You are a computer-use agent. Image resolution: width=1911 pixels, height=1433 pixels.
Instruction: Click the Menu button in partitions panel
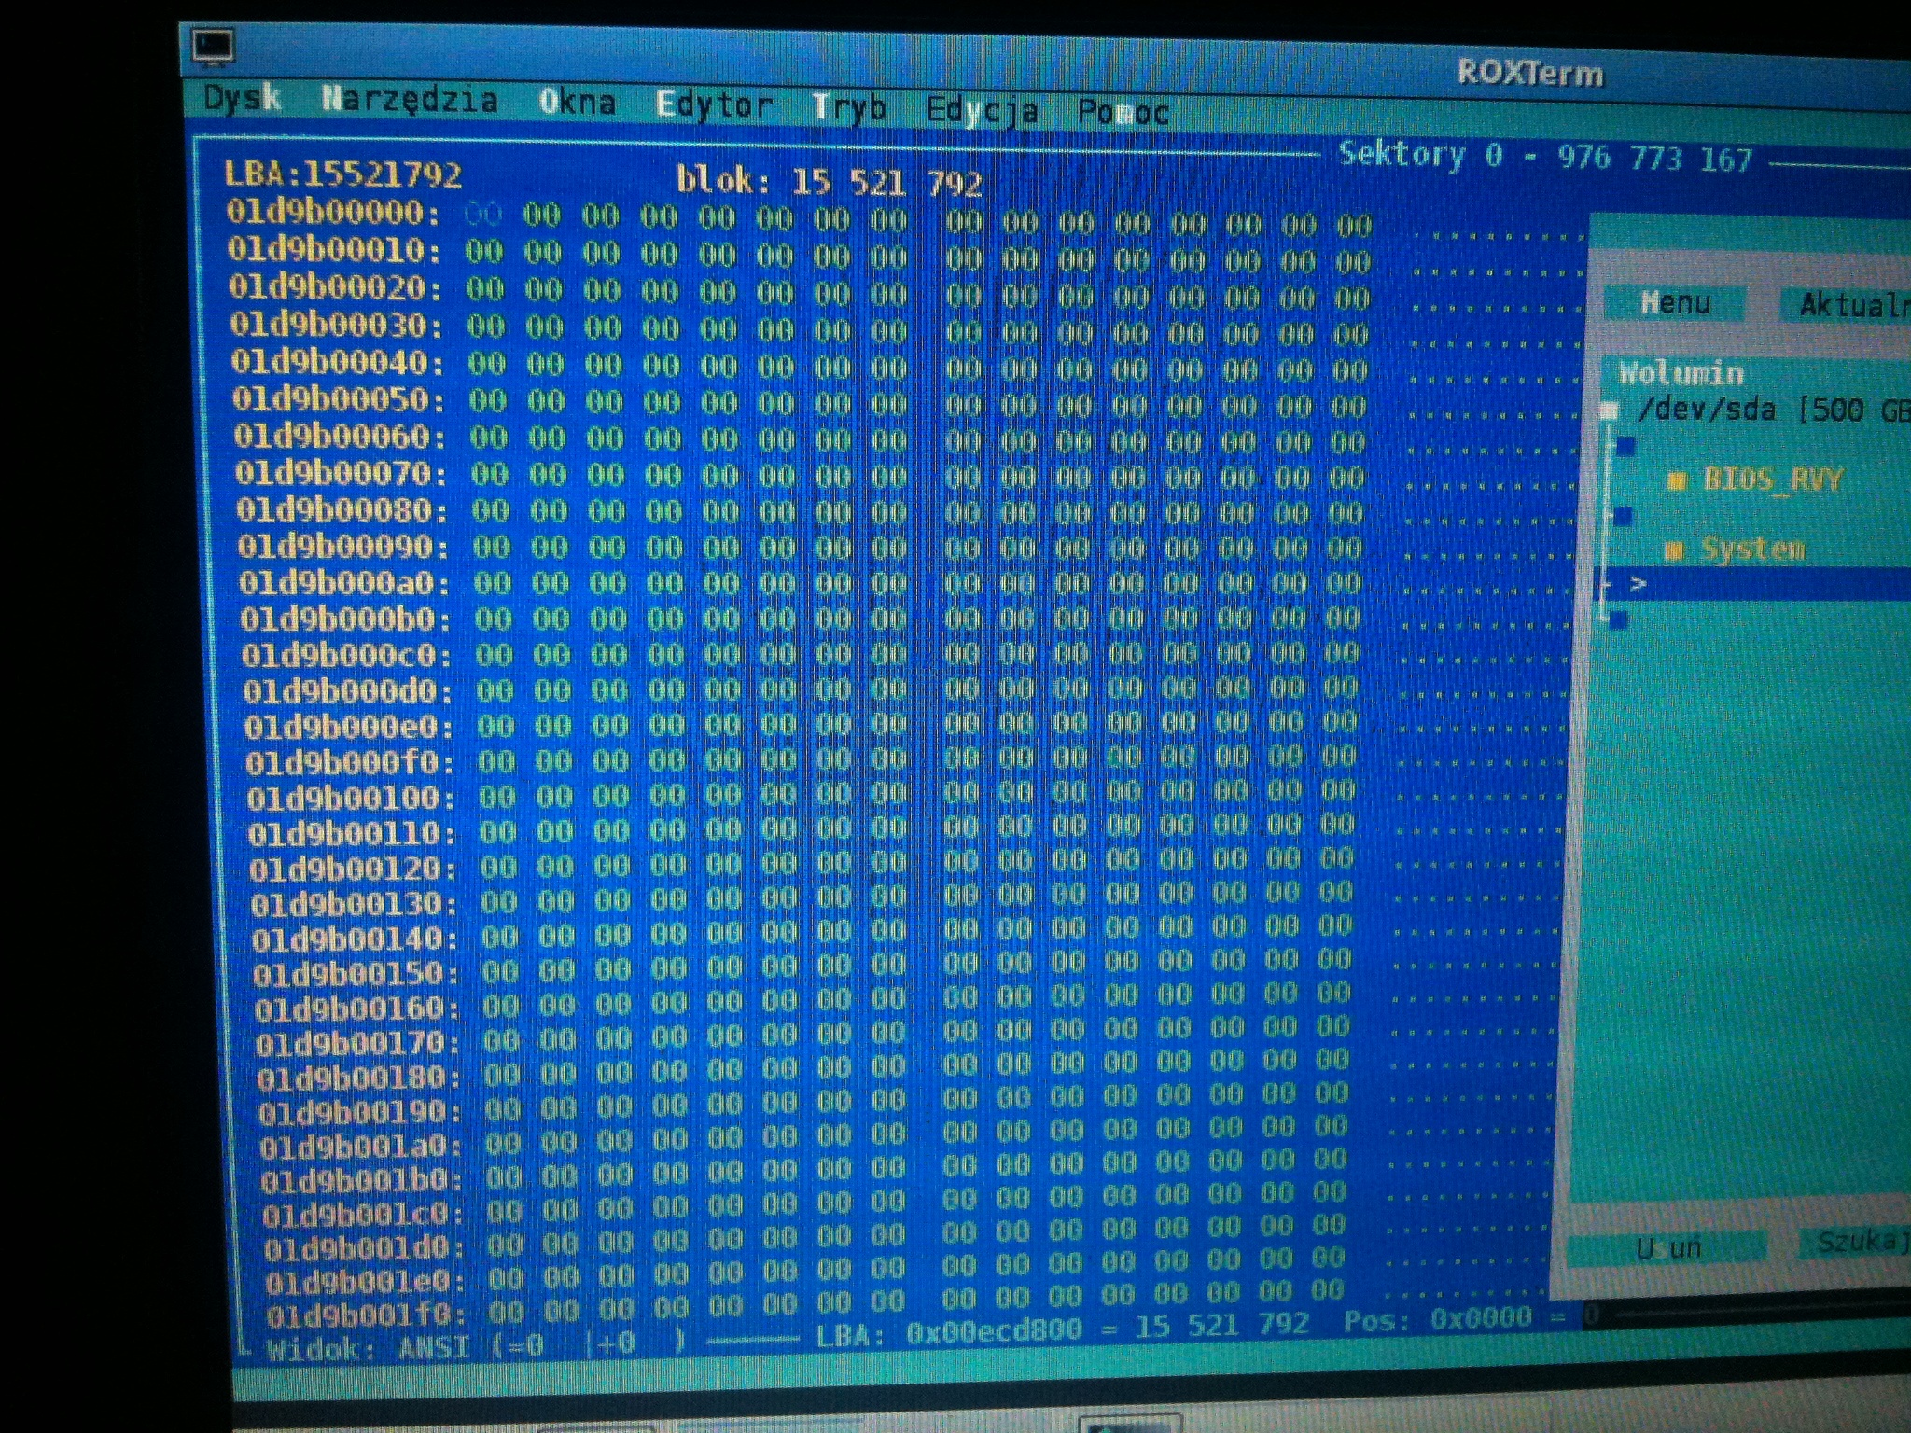coord(1675,302)
